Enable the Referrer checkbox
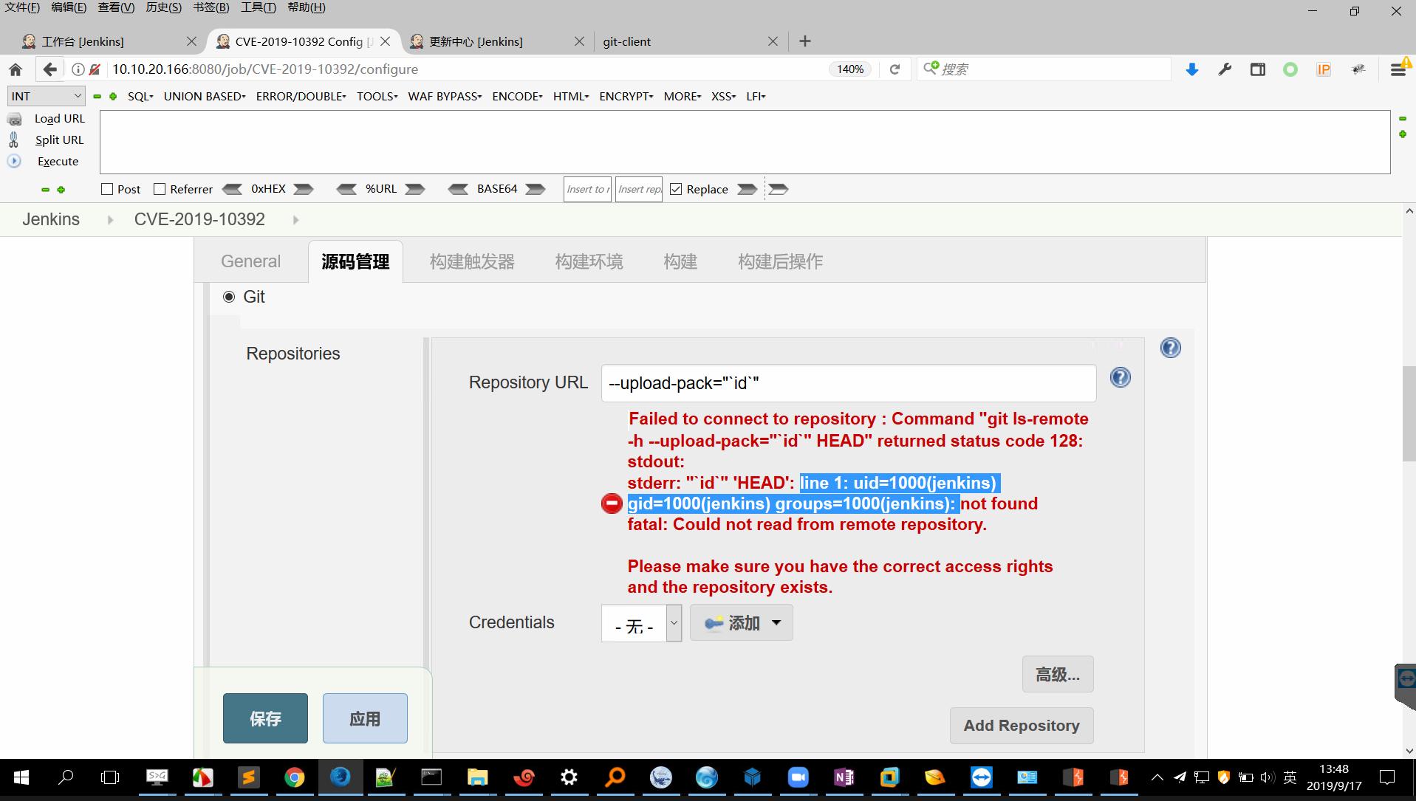 [x=160, y=189]
